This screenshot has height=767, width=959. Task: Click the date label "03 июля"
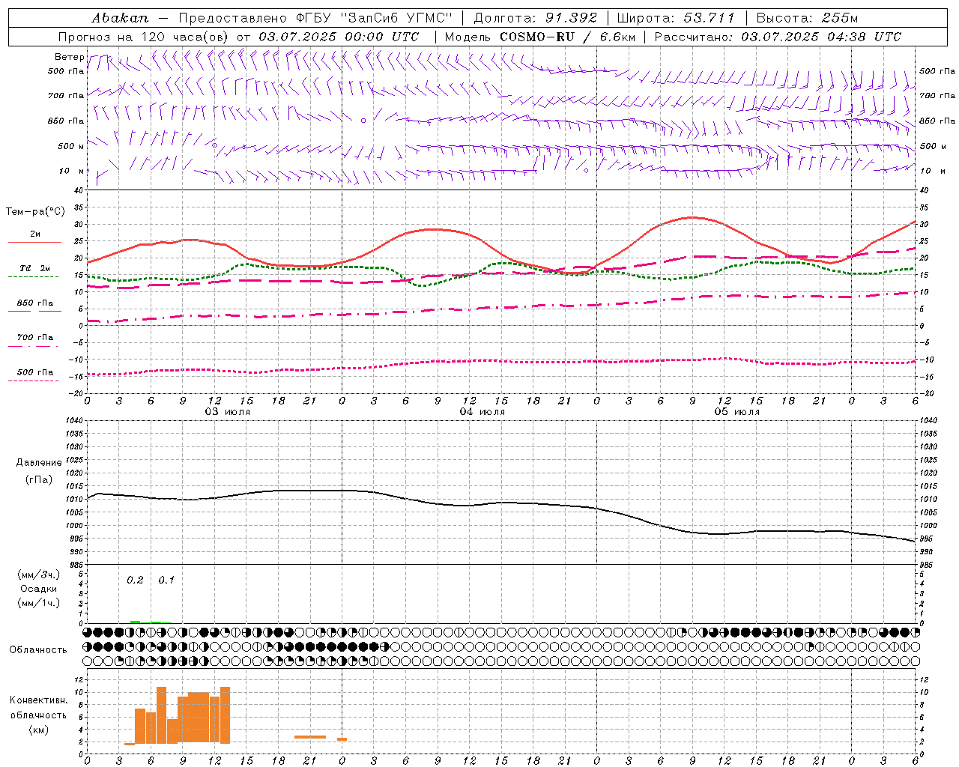pos(228,412)
